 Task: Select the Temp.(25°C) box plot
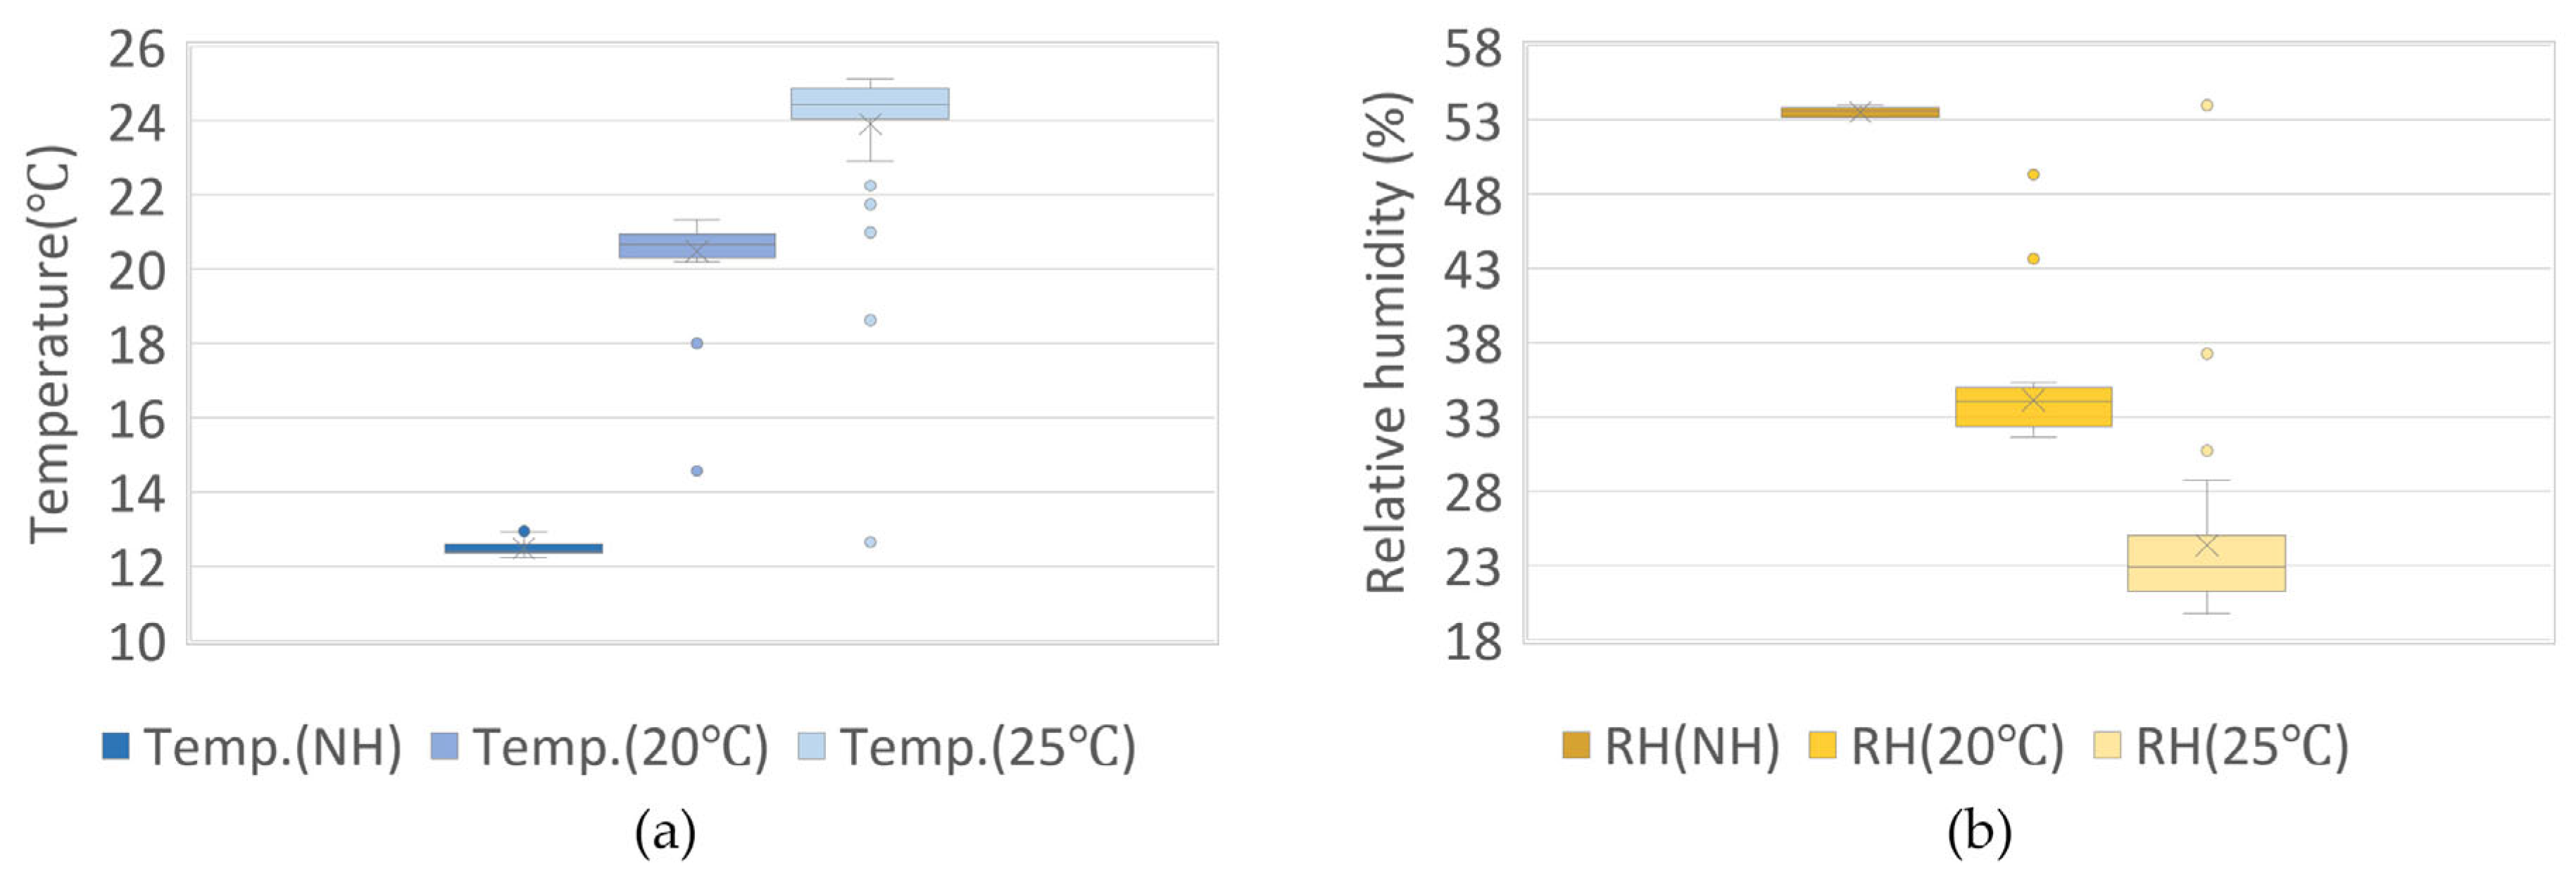(x=870, y=104)
